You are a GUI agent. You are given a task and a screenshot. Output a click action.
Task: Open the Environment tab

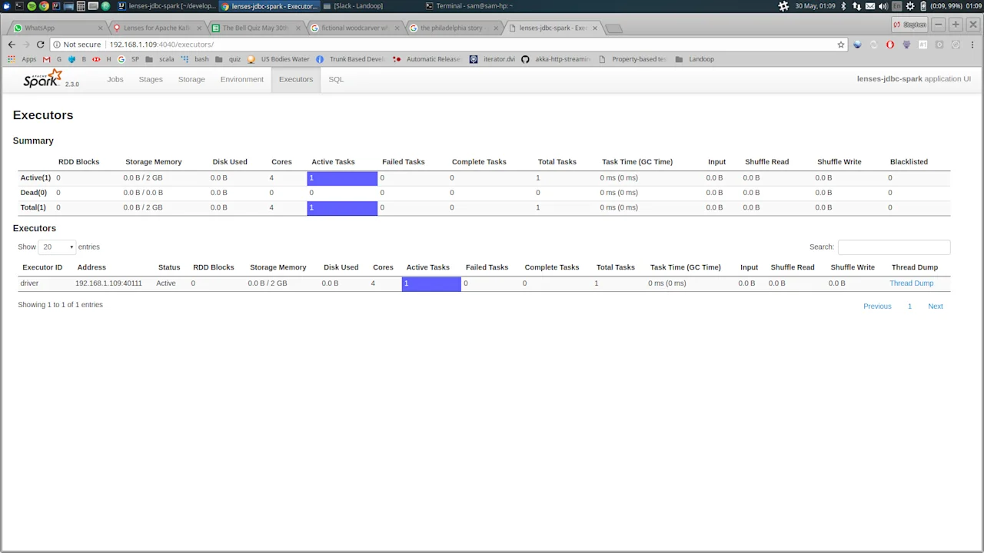point(241,79)
